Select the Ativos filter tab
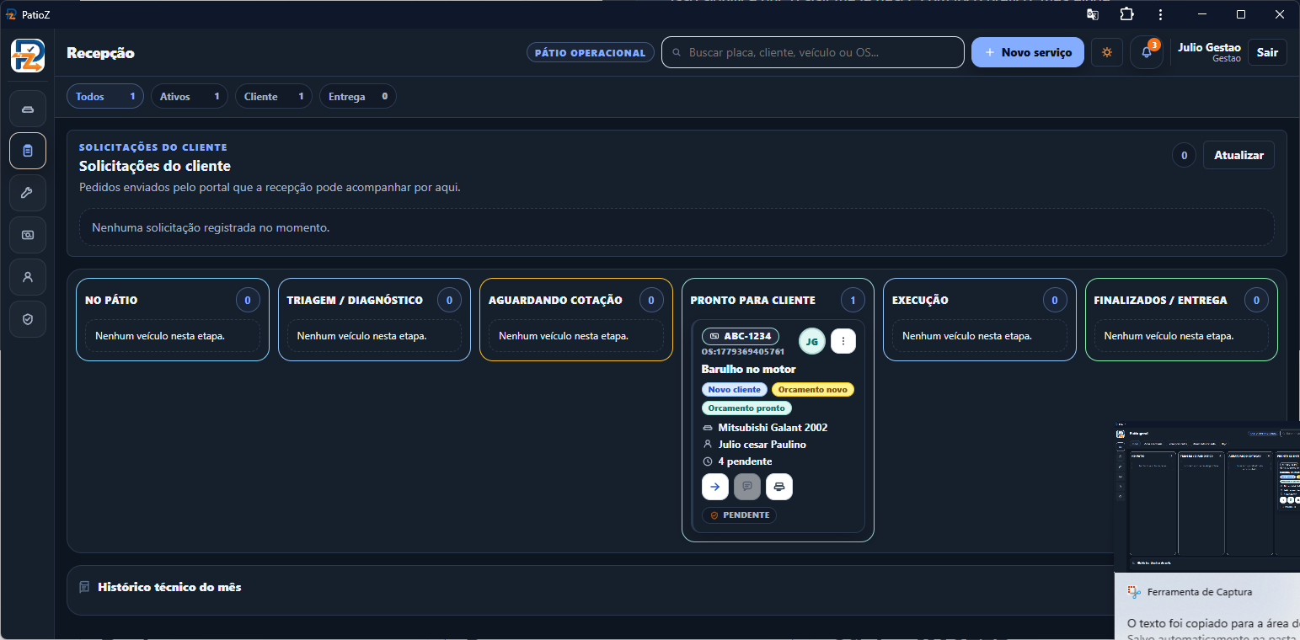Screen dimensions: 1300x640 (x=190, y=97)
